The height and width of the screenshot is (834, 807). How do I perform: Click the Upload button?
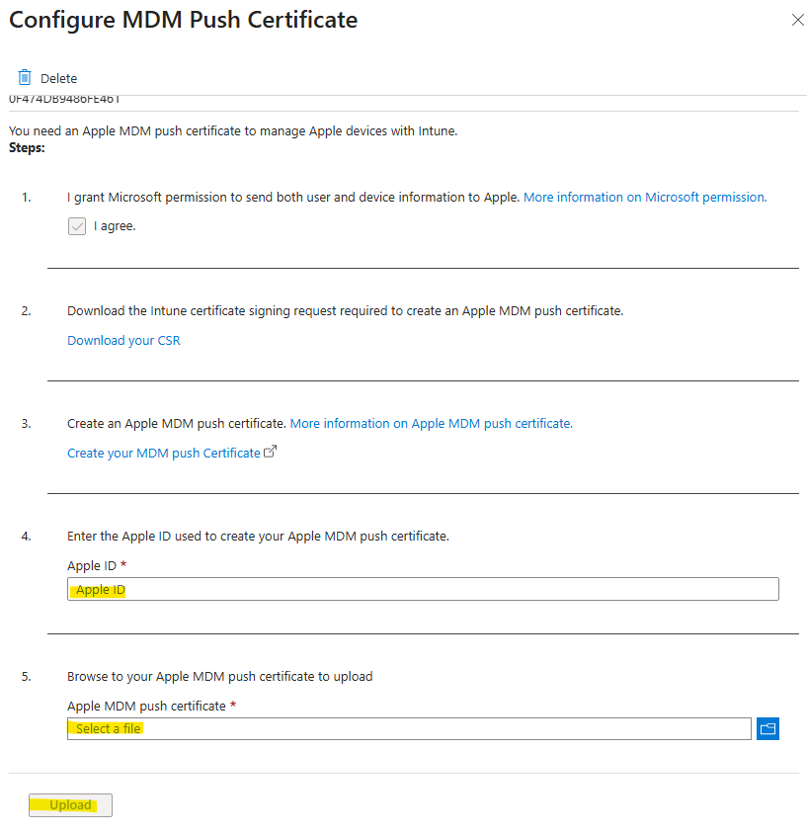[x=70, y=804]
